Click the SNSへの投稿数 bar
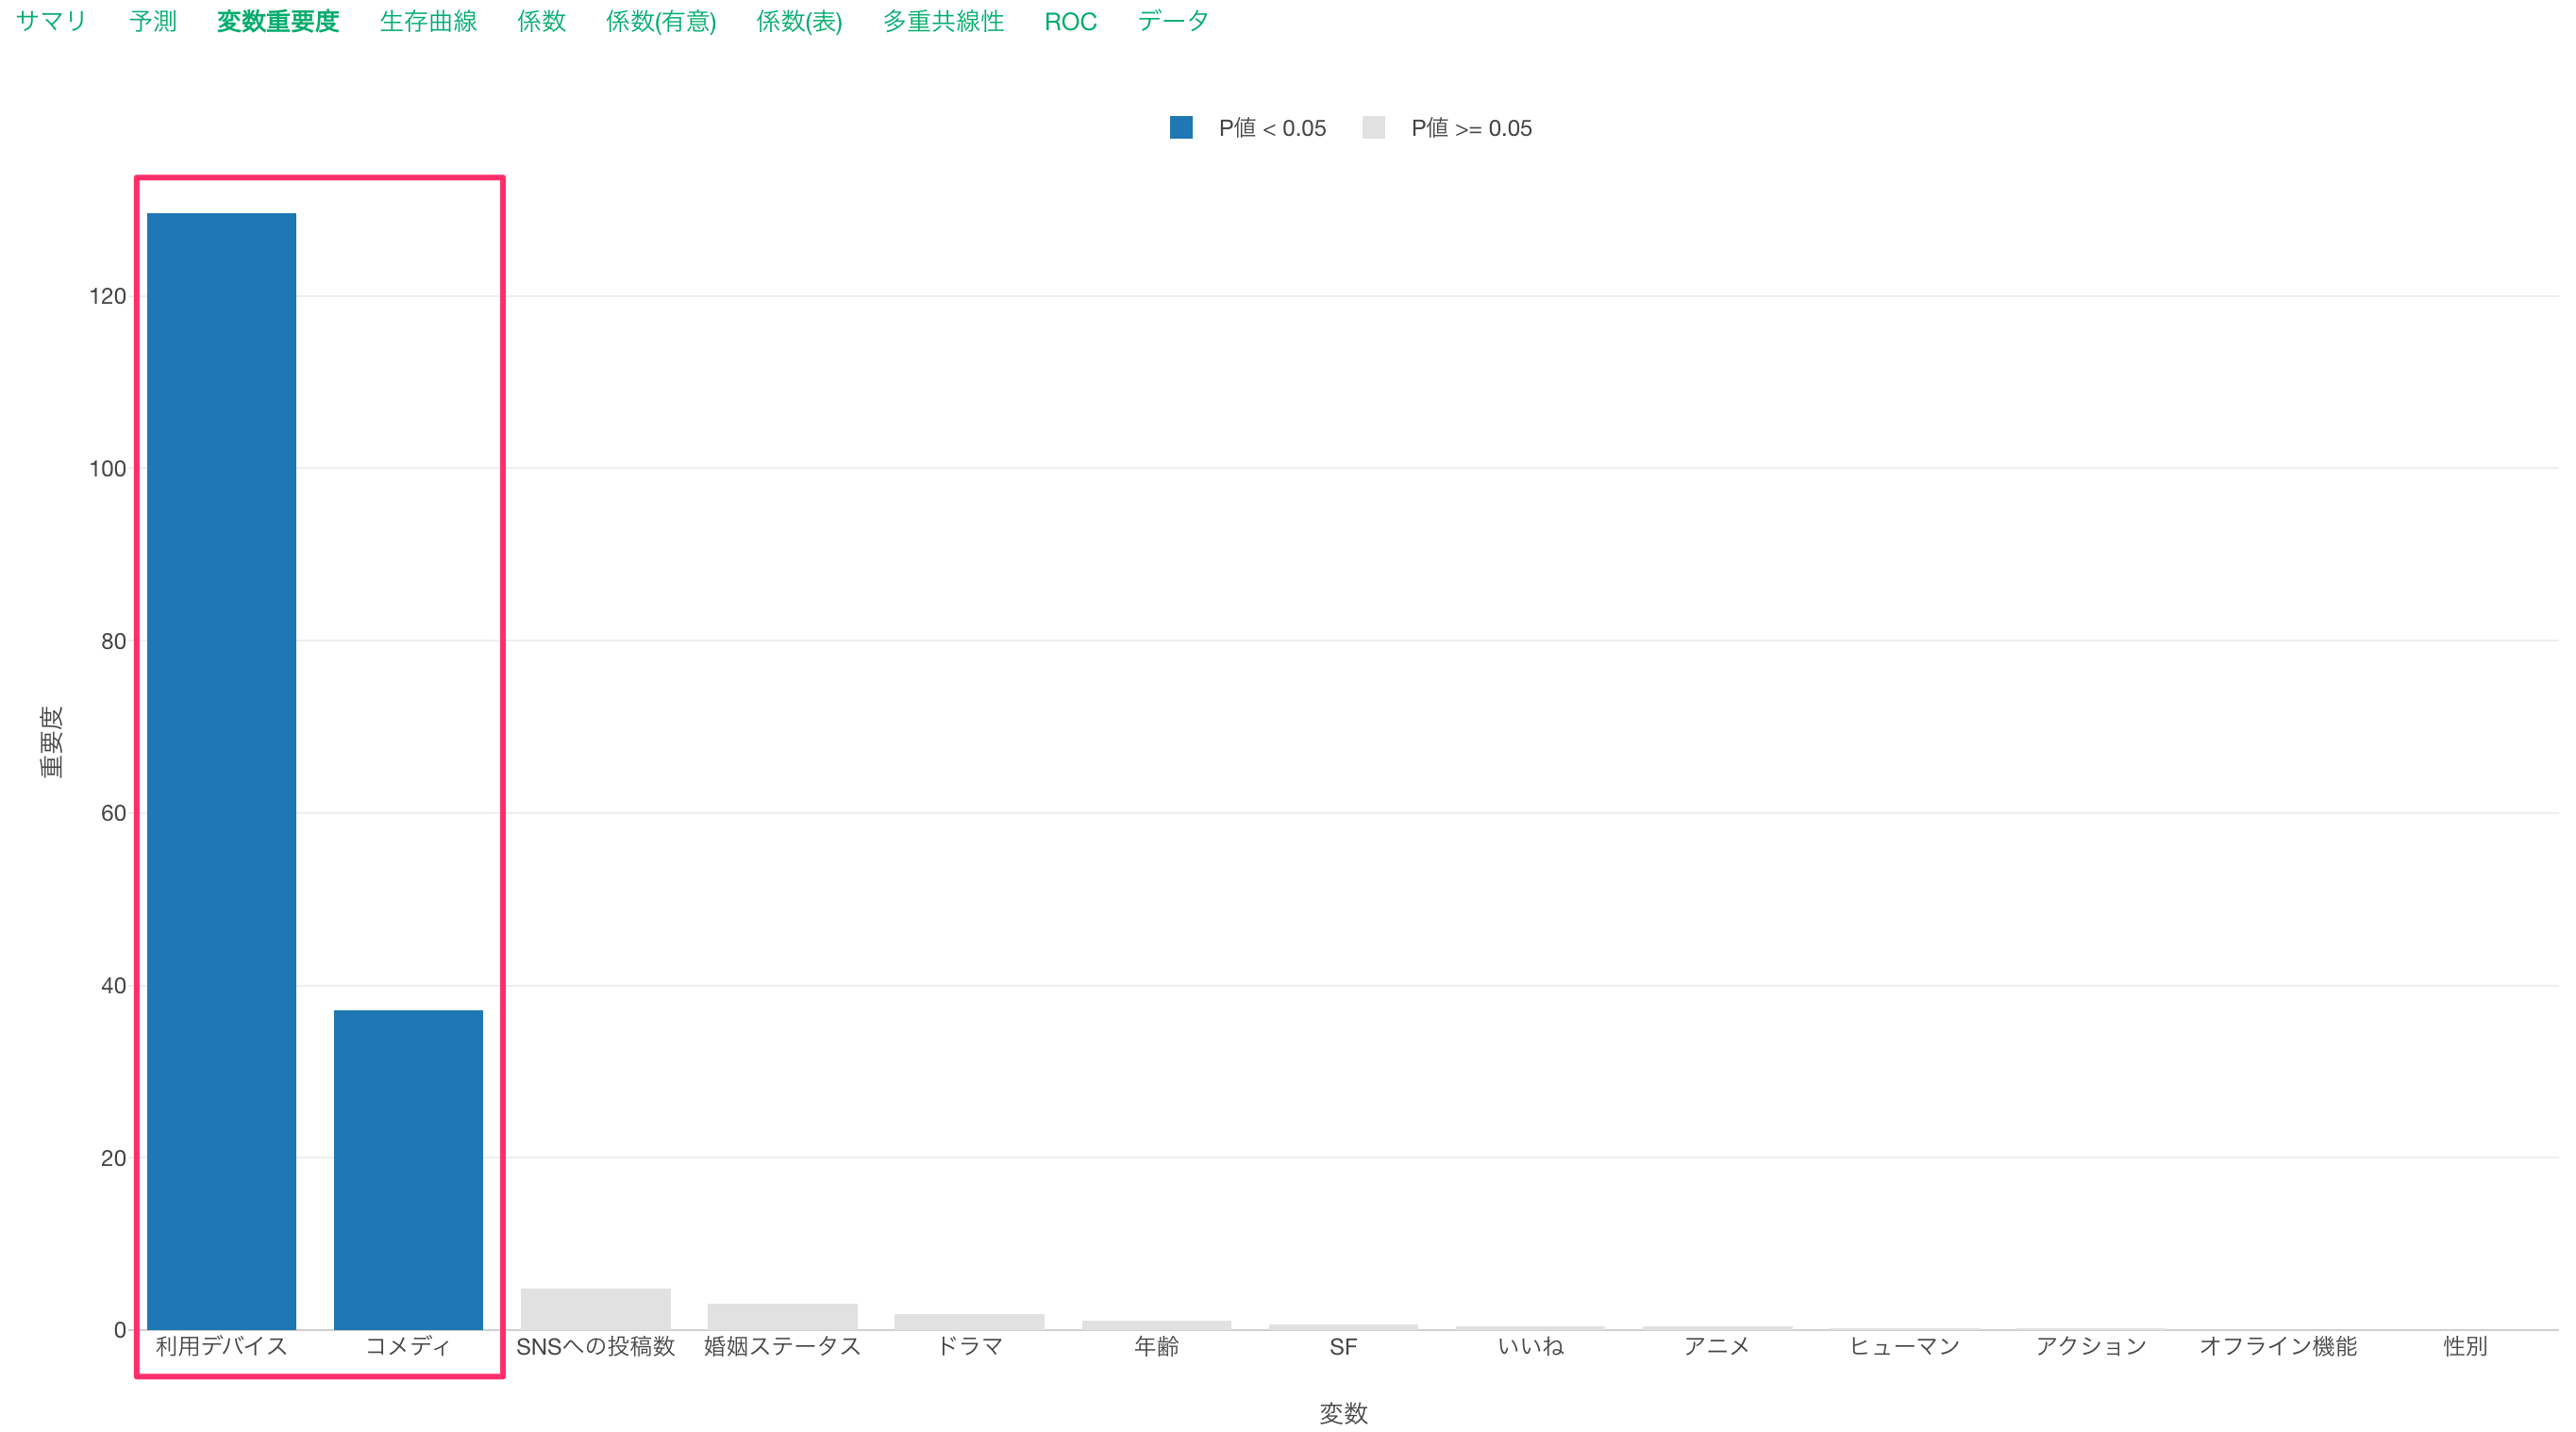 (595, 1309)
